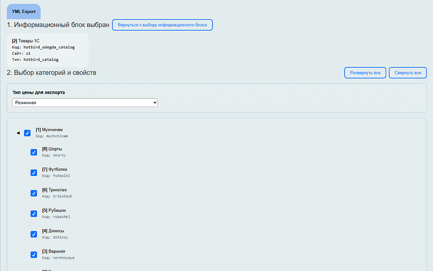Image resolution: width=433 pixels, height=271 pixels.
Task: Collapse the Мужчинам category tree arrow
Action: (x=18, y=133)
